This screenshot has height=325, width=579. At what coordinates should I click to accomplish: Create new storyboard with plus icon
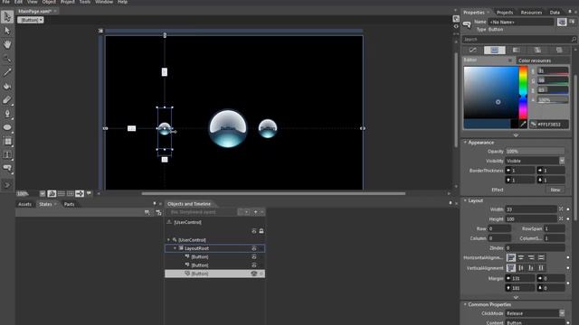tap(255, 212)
